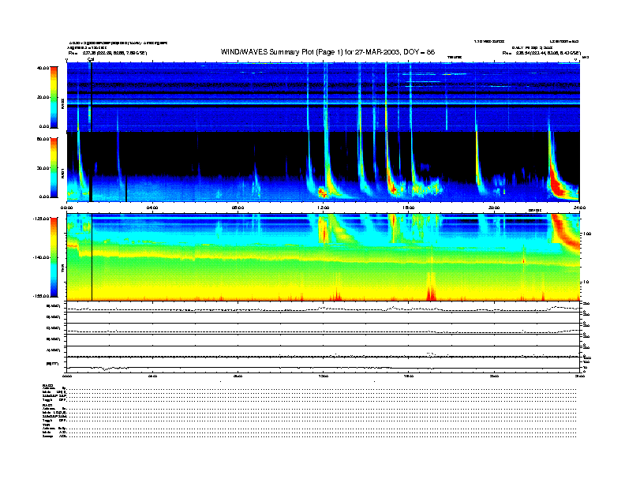Viewport: 625px width, 483px height.
Task: Click the TNR panel color scale bar
Action: point(53,258)
